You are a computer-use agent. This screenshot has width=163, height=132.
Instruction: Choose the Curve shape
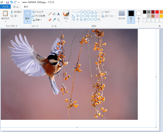click(x=77, y=12)
